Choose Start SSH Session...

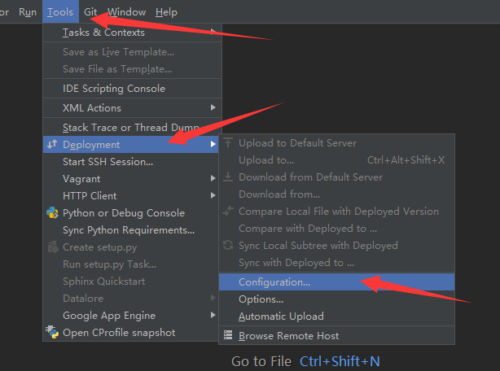click(131, 161)
